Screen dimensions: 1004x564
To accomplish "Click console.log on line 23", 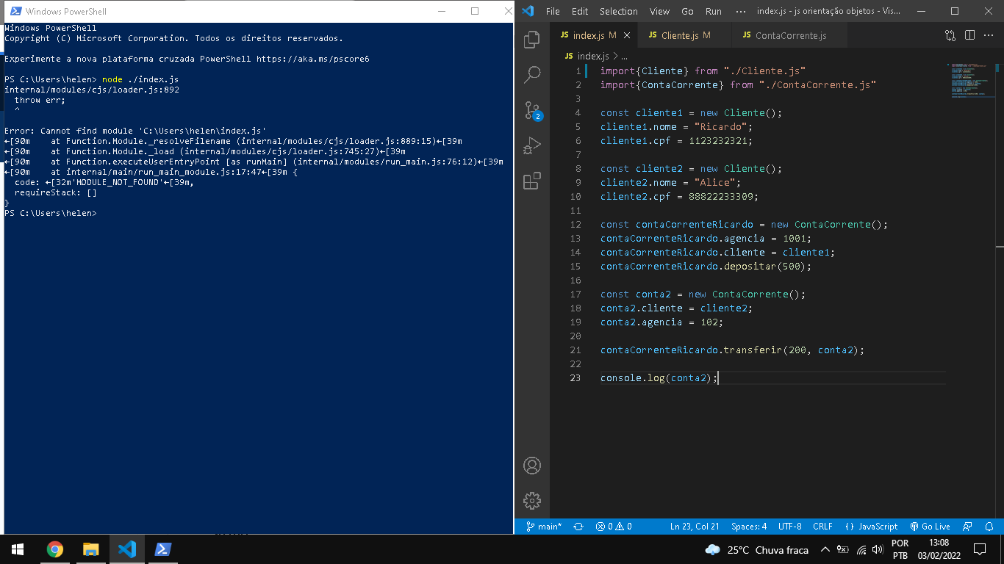I will tap(632, 378).
